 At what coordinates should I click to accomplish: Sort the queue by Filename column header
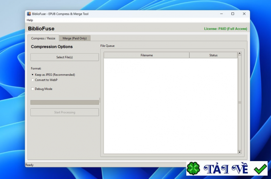click(x=147, y=55)
